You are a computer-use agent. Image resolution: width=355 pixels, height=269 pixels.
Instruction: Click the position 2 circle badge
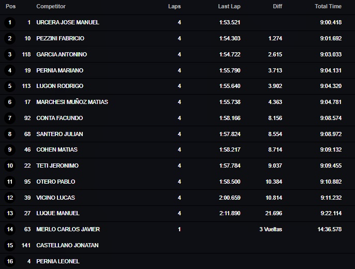(10, 38)
